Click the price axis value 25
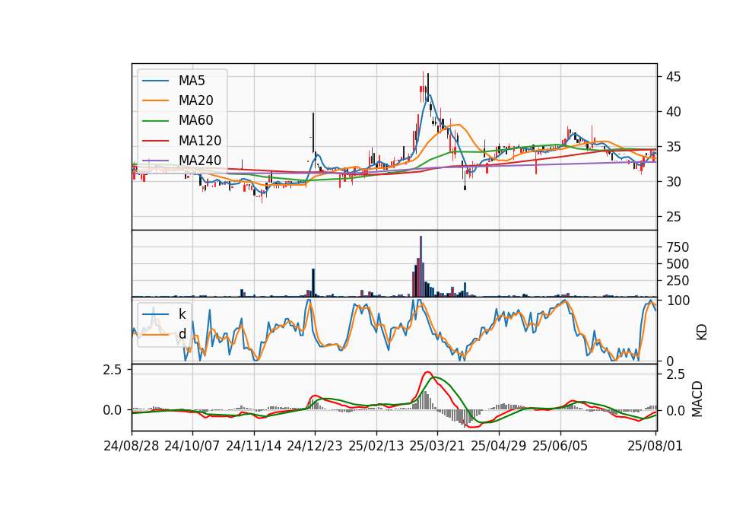The height and width of the screenshot is (525, 730). [673, 217]
